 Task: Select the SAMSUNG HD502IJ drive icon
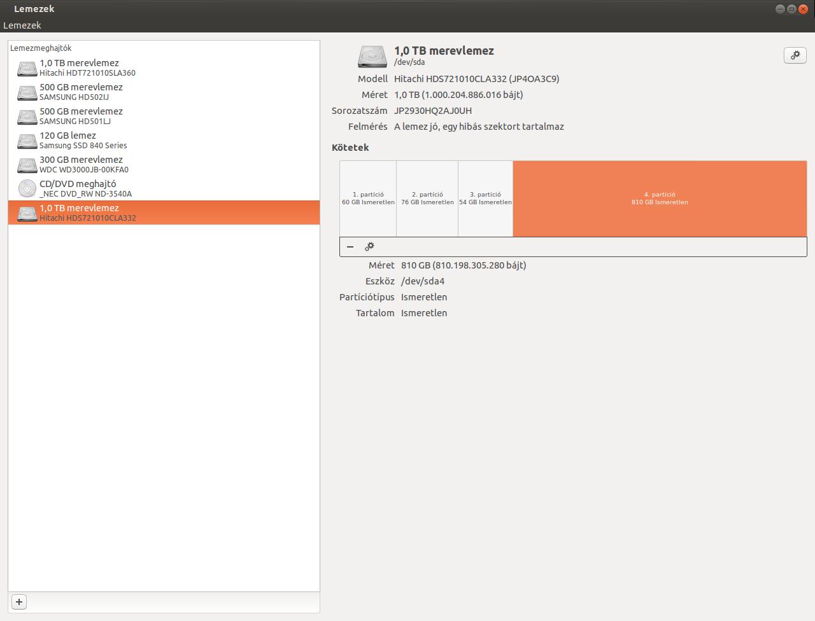click(x=27, y=92)
